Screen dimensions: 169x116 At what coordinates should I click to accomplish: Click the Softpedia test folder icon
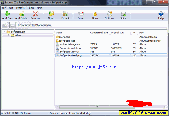[x=58, y=41]
